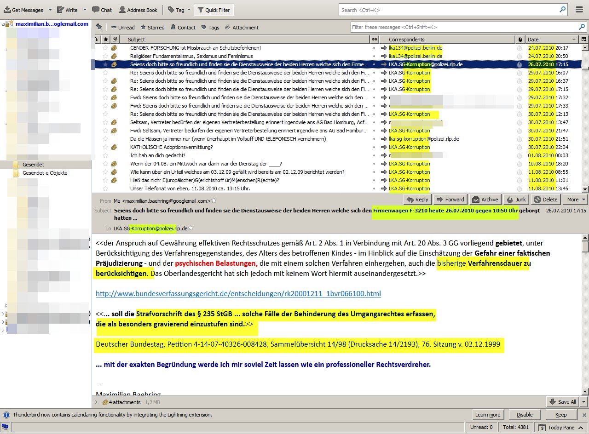Keep the Lightning extension

coord(561,415)
